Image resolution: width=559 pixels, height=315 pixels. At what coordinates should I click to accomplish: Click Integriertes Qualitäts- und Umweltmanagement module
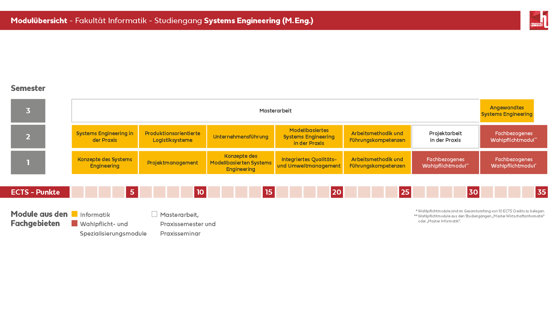click(309, 163)
